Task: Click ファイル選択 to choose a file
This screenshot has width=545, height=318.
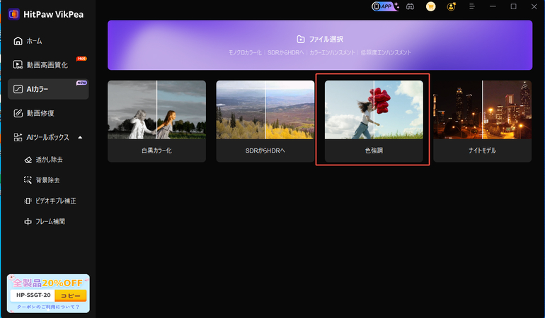Action: 320,40
